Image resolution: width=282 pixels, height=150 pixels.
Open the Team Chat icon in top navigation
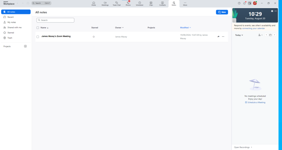tap(116, 3)
